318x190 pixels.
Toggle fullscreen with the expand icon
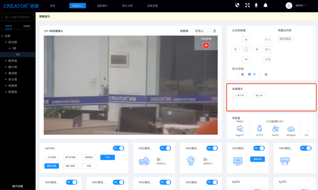coord(247,5)
